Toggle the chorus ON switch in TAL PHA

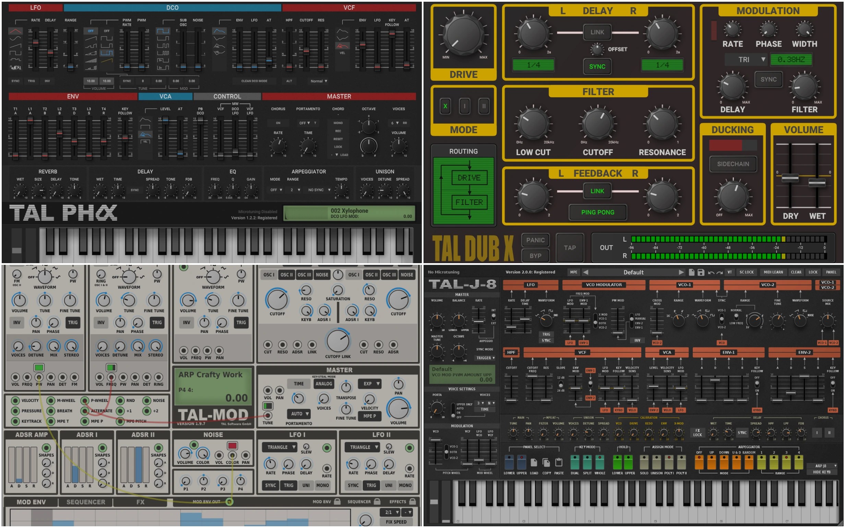click(278, 123)
